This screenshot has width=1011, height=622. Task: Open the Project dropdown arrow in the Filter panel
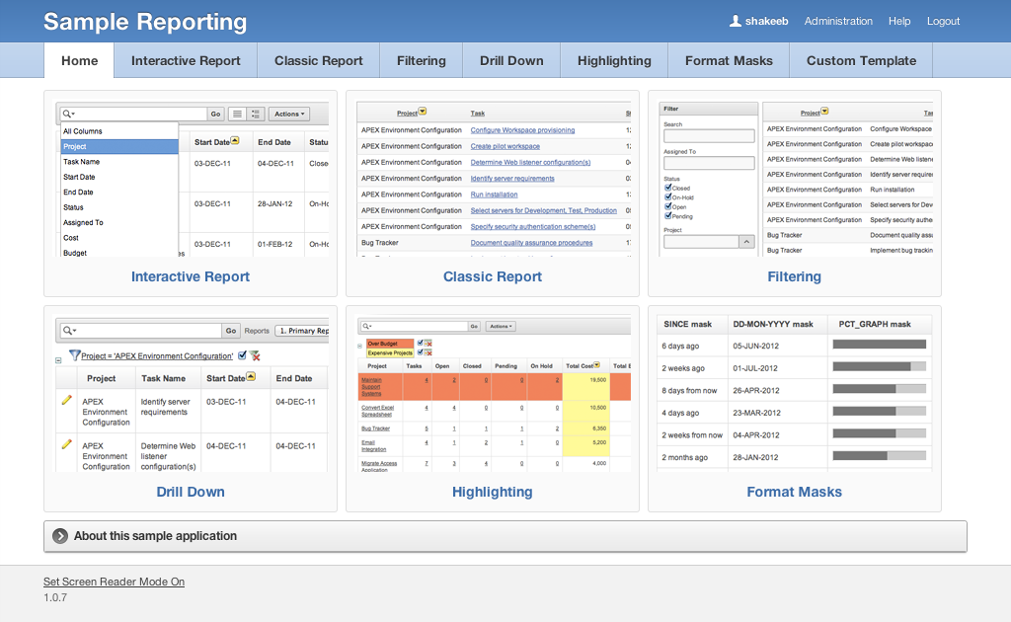pos(747,241)
